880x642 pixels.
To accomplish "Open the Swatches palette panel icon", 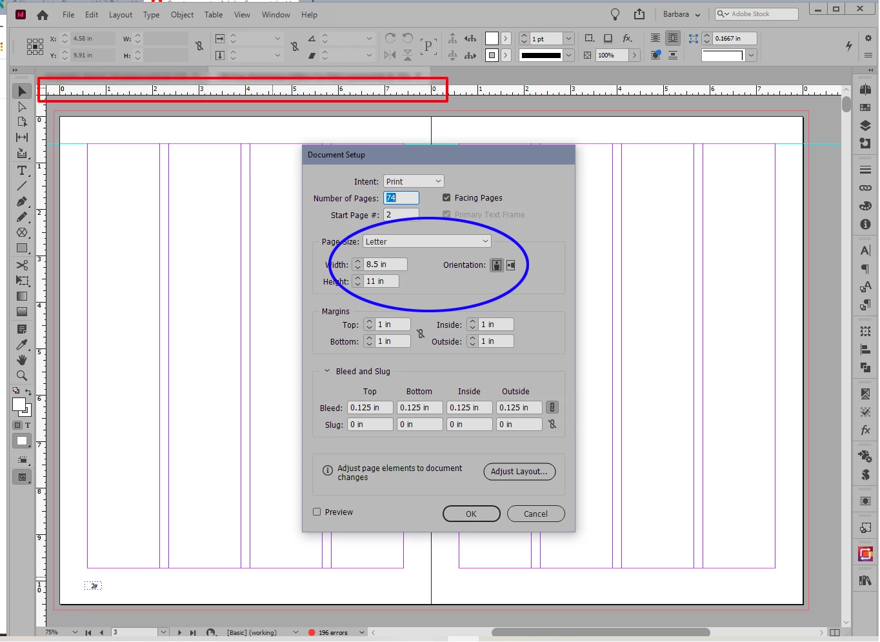I will point(865,206).
